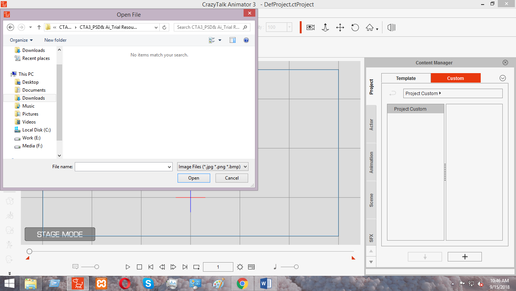
Task: Show the timeline panel icon
Action: coord(251,267)
